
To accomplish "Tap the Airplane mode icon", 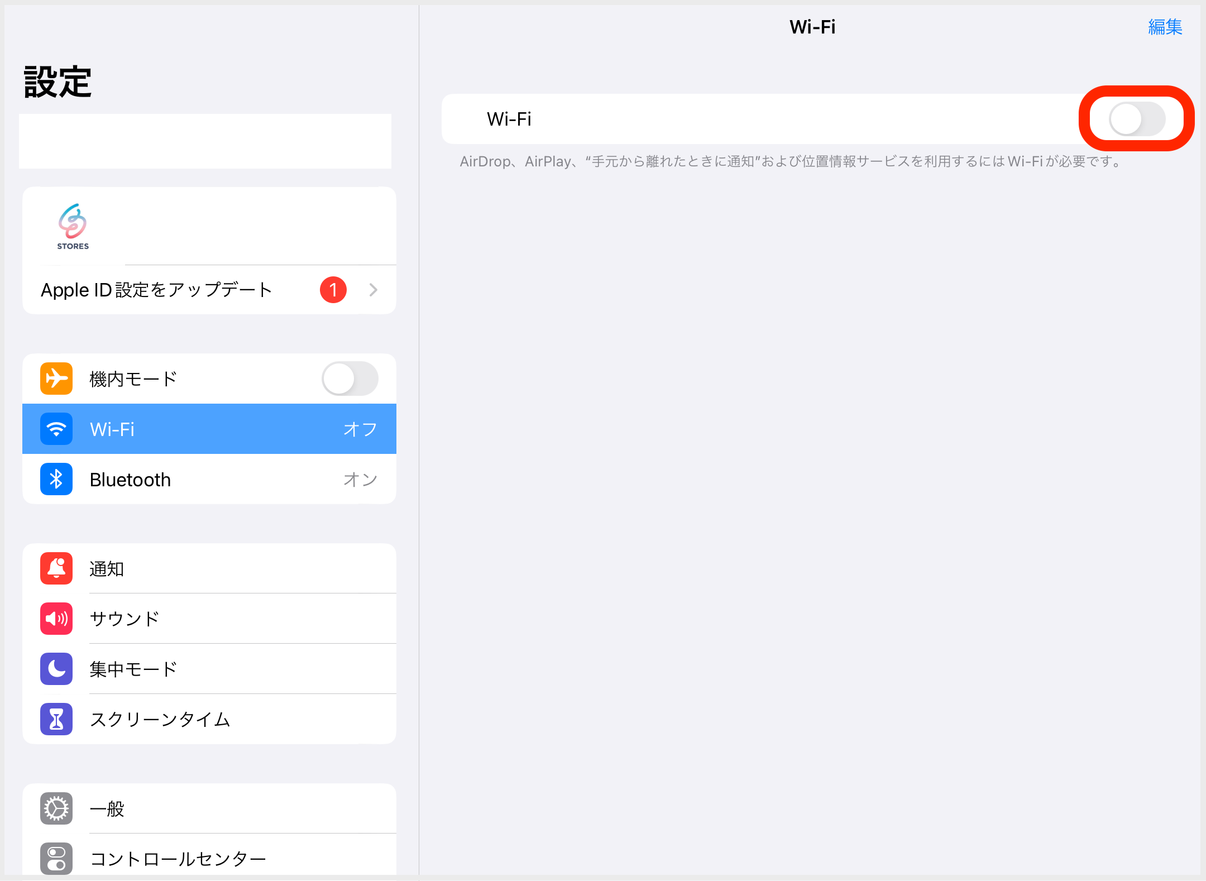I will click(56, 379).
